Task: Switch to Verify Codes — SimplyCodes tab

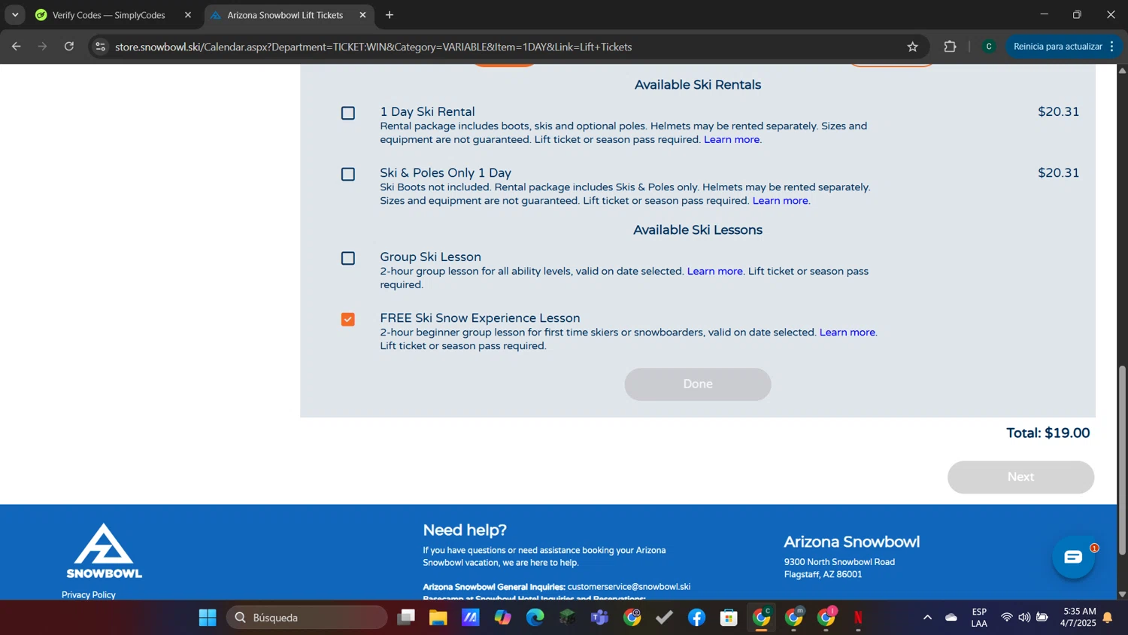Action: click(109, 15)
